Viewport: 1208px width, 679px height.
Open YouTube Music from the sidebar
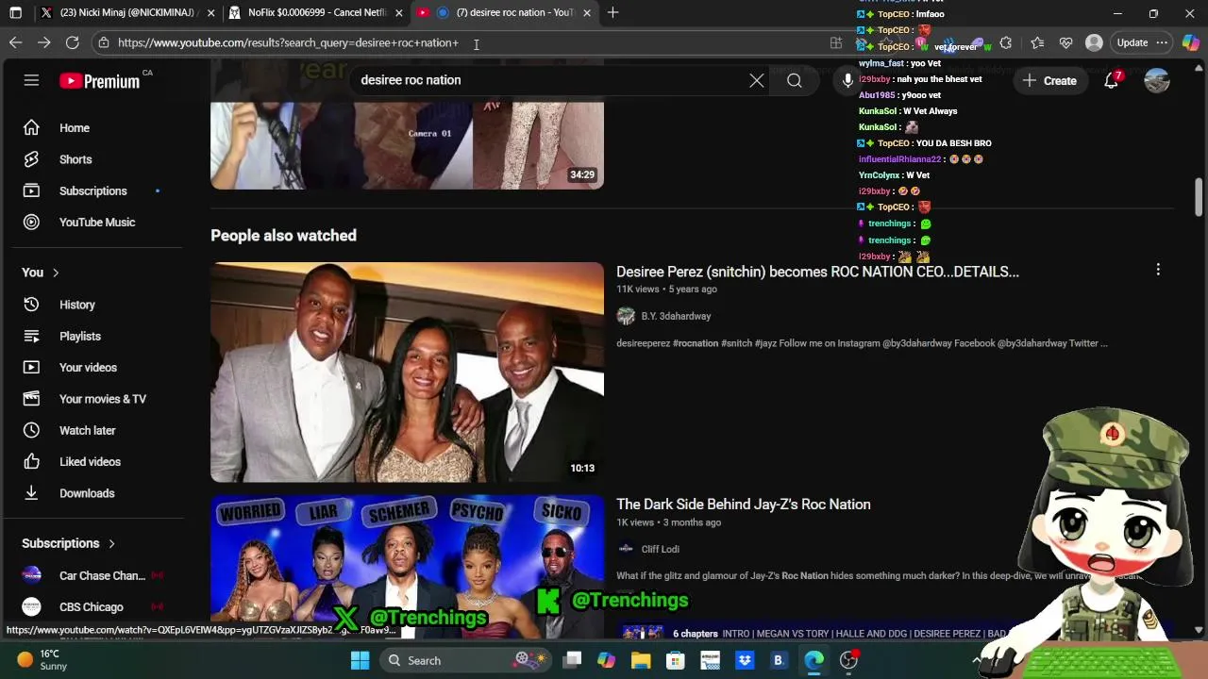97,223
